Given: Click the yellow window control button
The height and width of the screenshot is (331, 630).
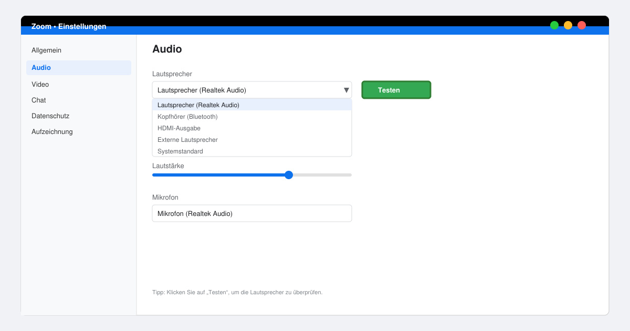Looking at the screenshot, I should pyautogui.click(x=568, y=25).
